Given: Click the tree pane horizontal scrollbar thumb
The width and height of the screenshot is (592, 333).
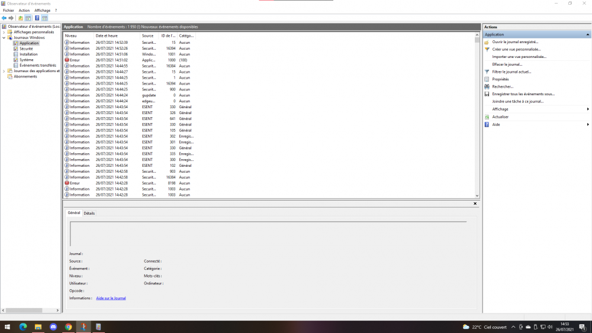Looking at the screenshot, I should coord(24,311).
